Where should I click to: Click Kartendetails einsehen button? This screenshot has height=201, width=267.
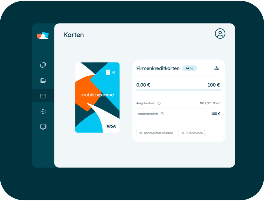click(x=156, y=133)
